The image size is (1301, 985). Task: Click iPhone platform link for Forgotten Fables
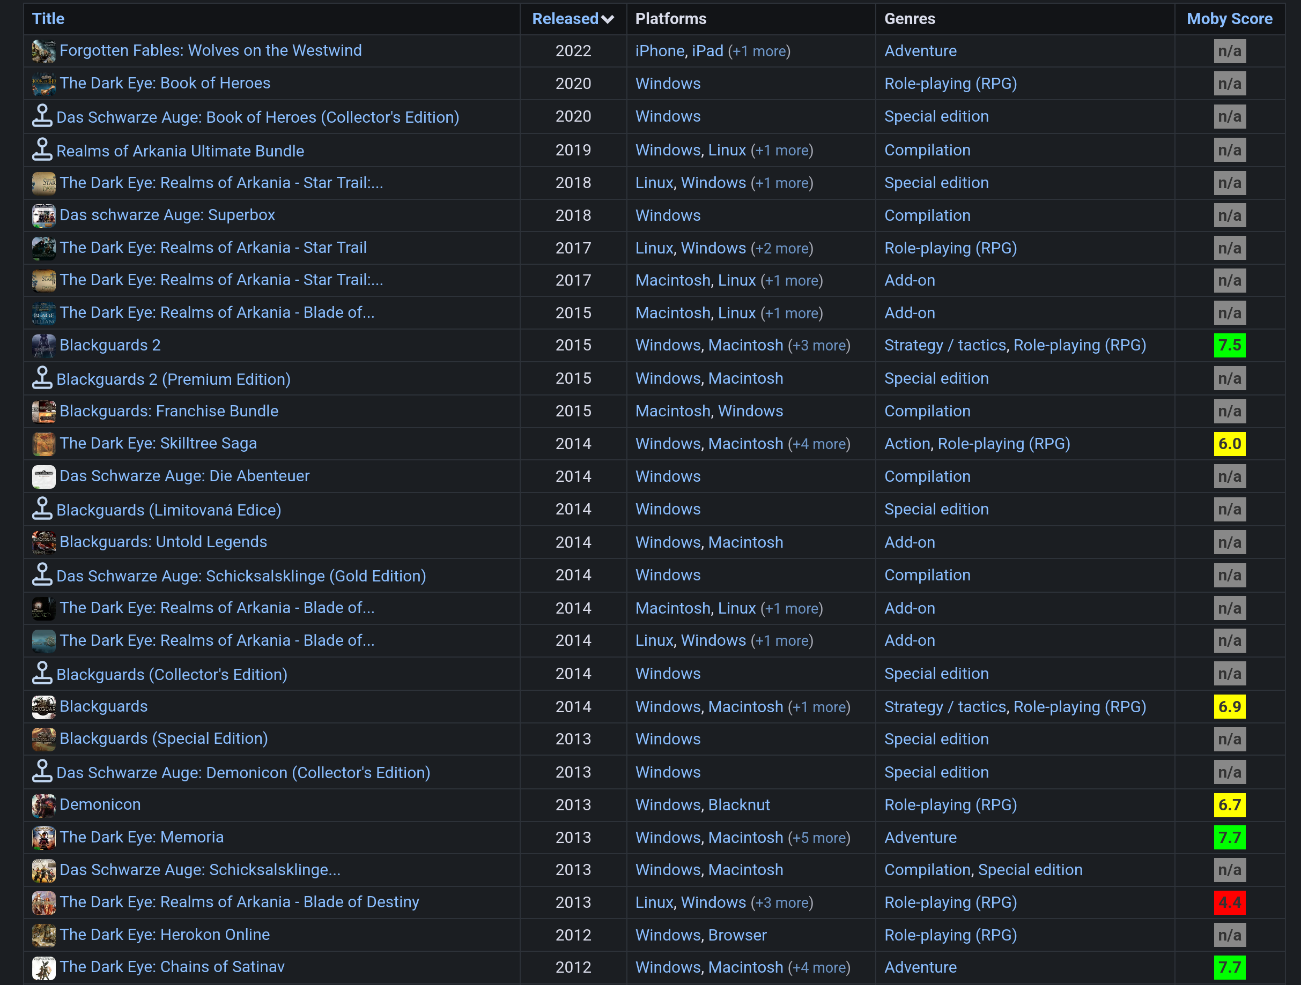pyautogui.click(x=660, y=51)
